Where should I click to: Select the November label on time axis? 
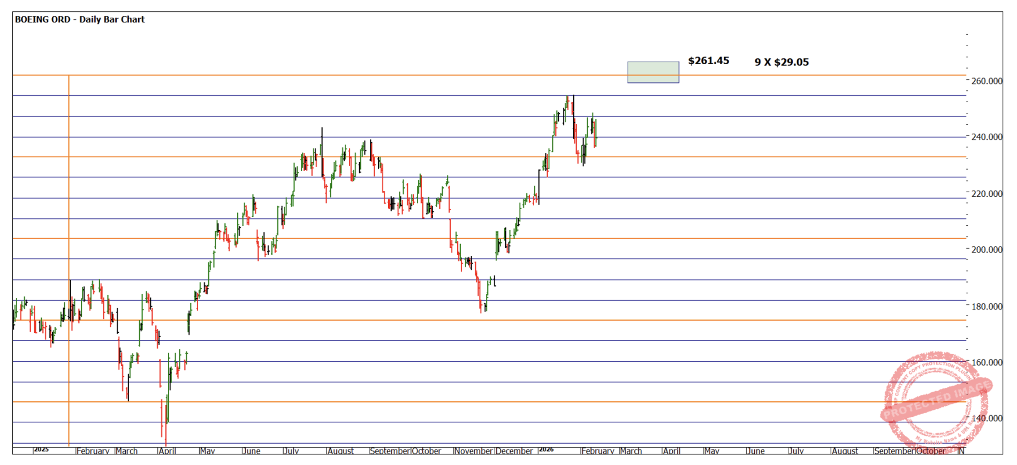pos(474,451)
